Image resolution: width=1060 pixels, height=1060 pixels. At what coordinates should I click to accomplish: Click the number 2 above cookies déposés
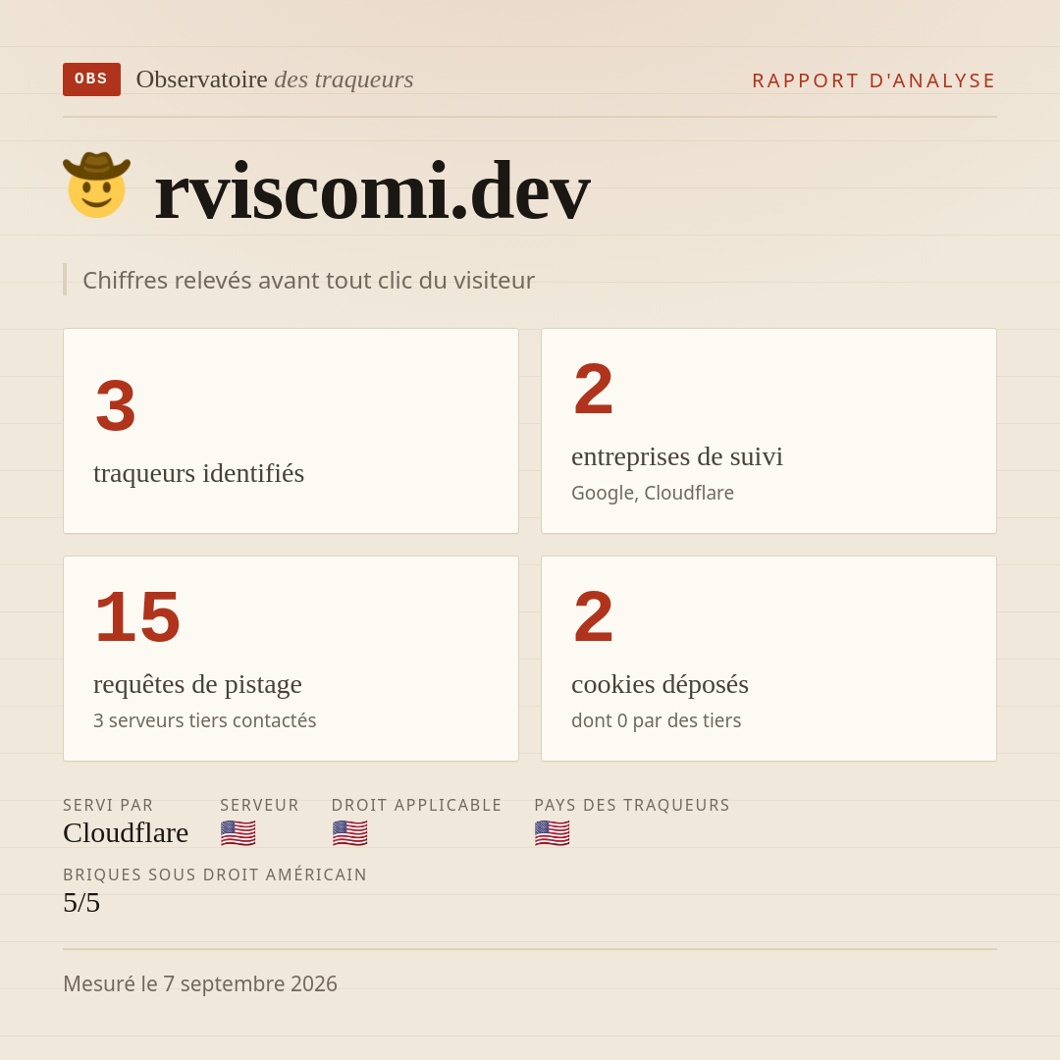click(594, 617)
